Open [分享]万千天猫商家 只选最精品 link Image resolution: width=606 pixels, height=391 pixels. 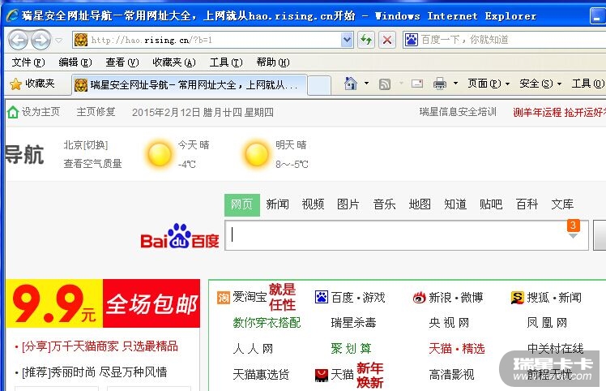coord(100,346)
